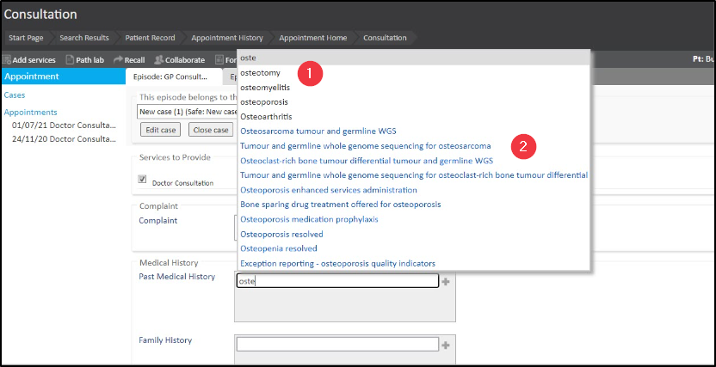Click the Collaborate people icon

point(158,60)
